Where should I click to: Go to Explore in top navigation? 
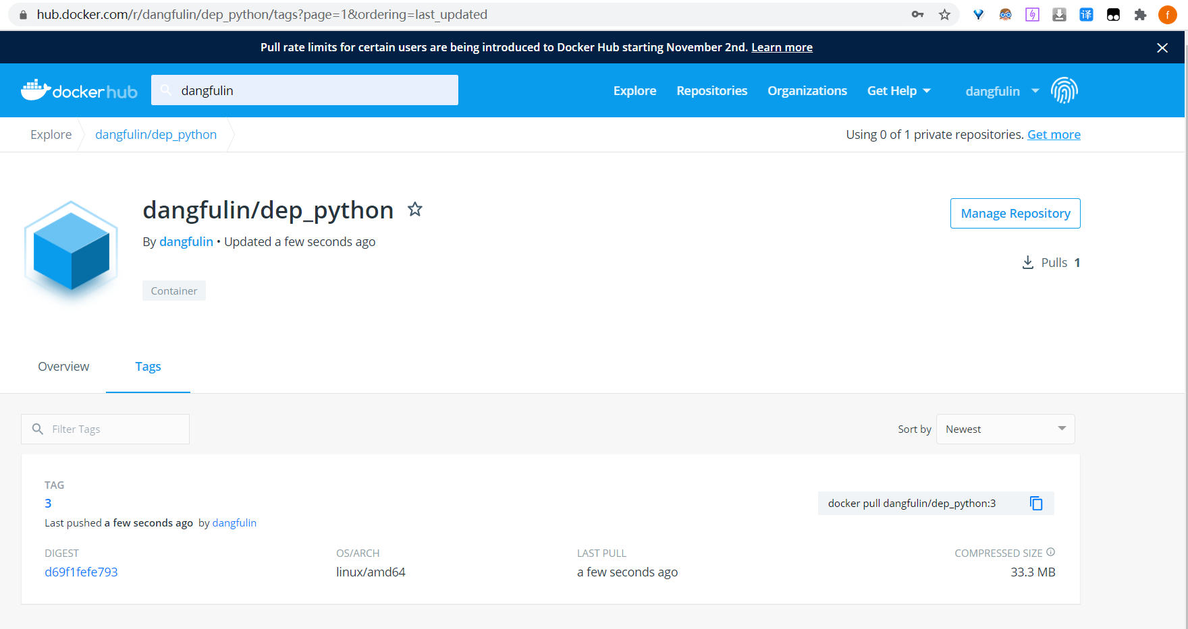tap(634, 91)
